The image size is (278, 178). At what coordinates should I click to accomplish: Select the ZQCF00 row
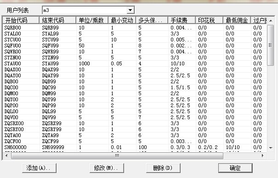(x=135, y=141)
